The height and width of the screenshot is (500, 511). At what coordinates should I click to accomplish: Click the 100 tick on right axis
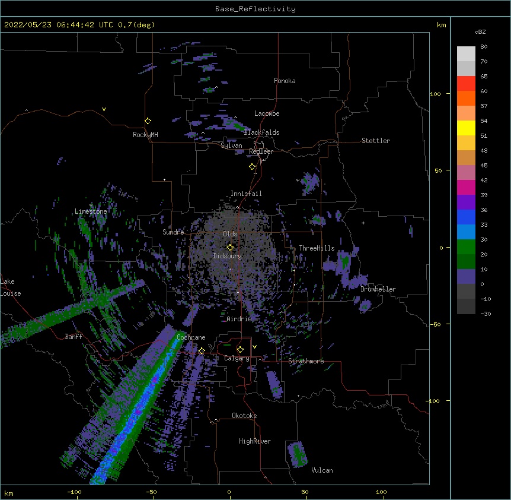pos(435,94)
